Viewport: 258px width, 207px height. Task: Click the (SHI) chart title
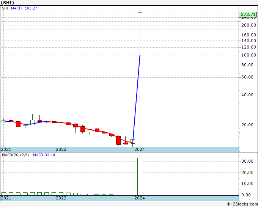pos(7,3)
